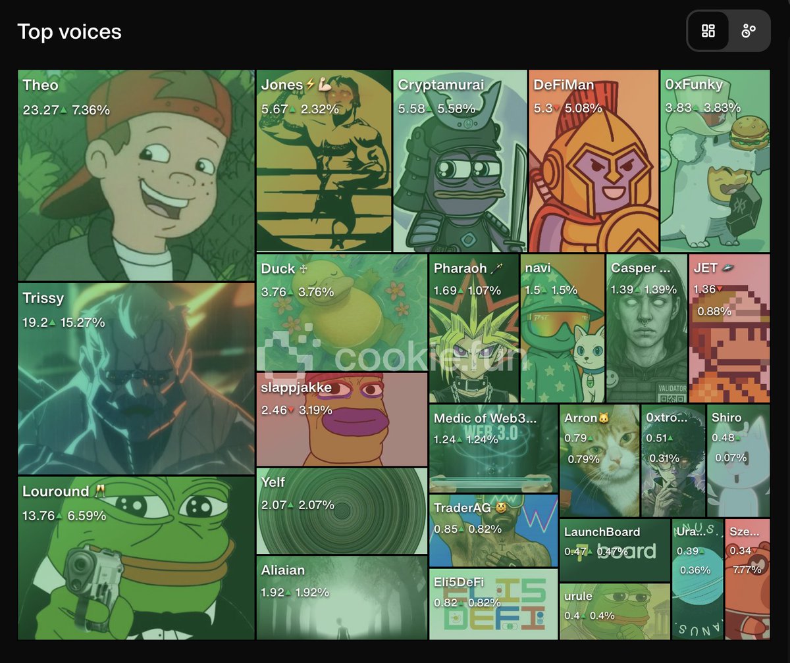The width and height of the screenshot is (790, 663).
Task: Open the JET pixel art tile
Action: coord(729,328)
